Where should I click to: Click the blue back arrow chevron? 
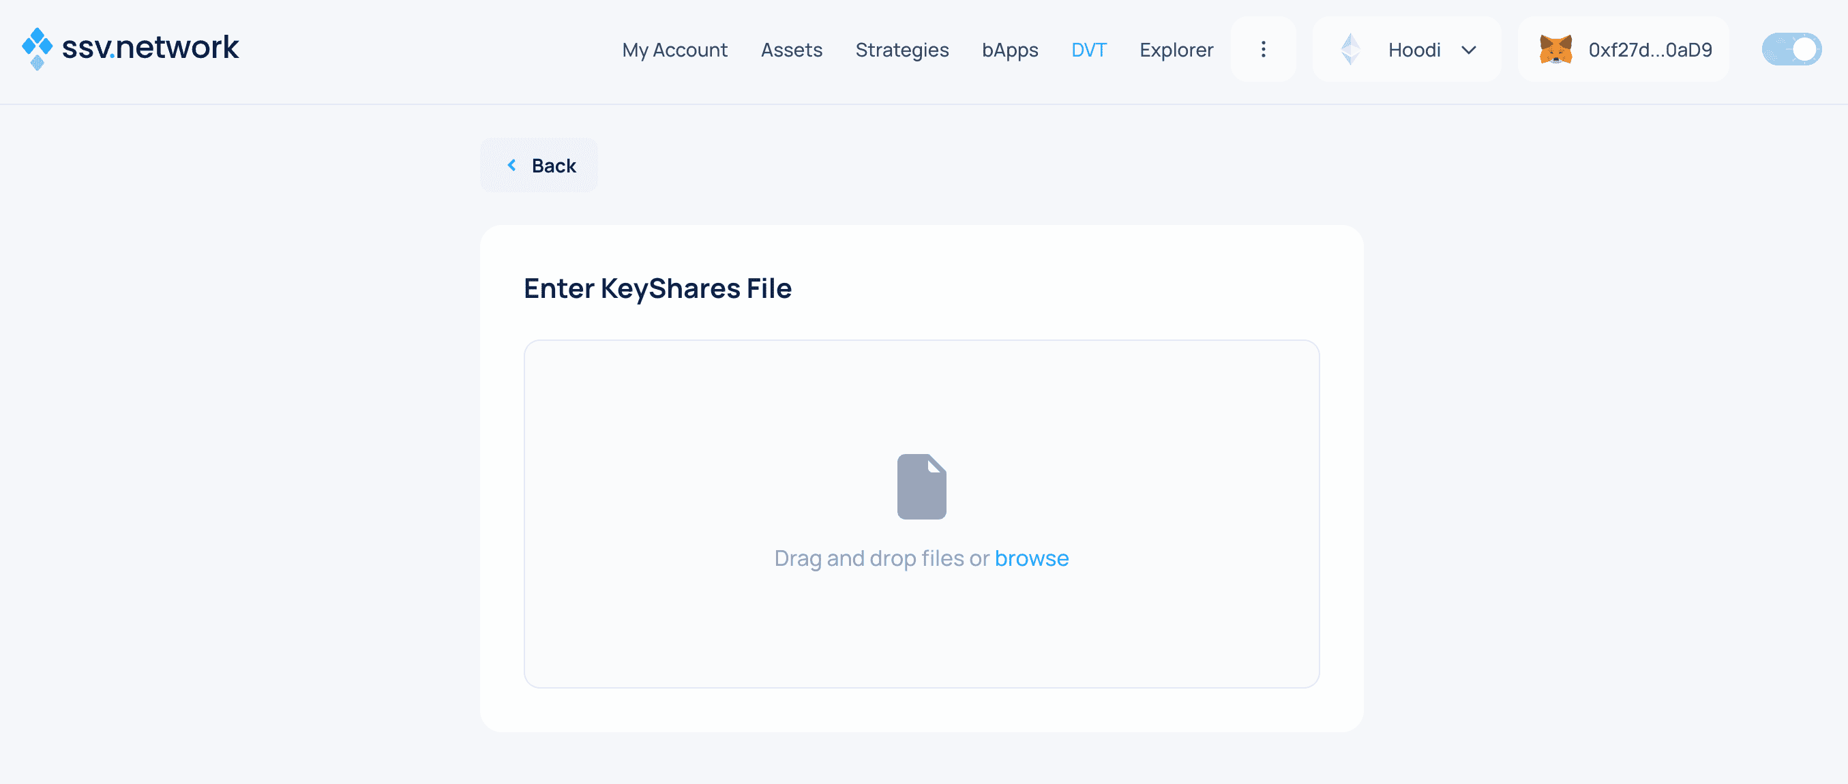[x=511, y=166]
